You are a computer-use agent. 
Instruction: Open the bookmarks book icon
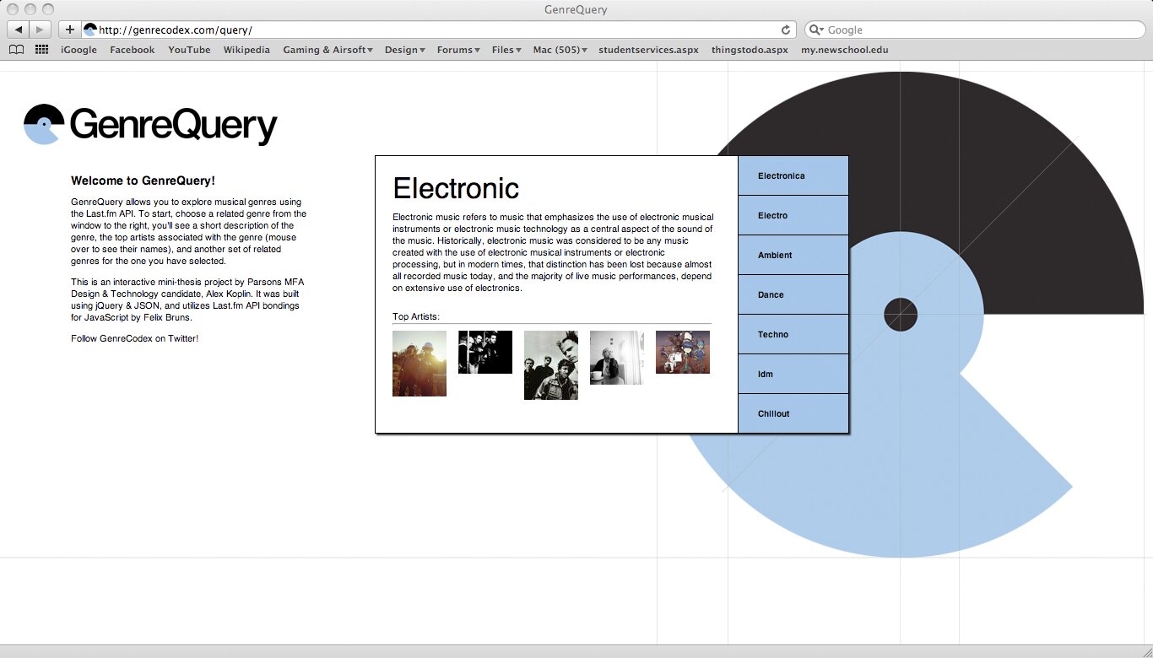16,50
